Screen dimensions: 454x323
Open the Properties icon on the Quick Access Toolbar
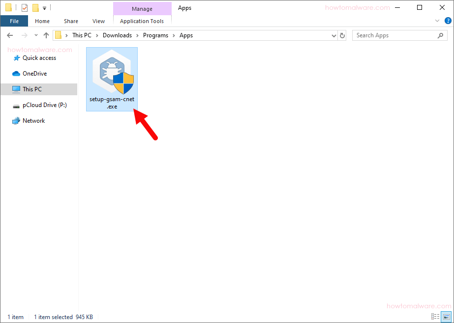24,7
